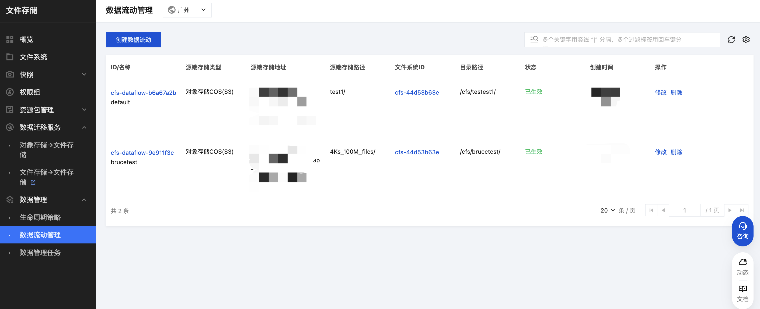Screen dimensions: 760x309
Task: Click 删除 for the brucetest data flow
Action: 676,152
